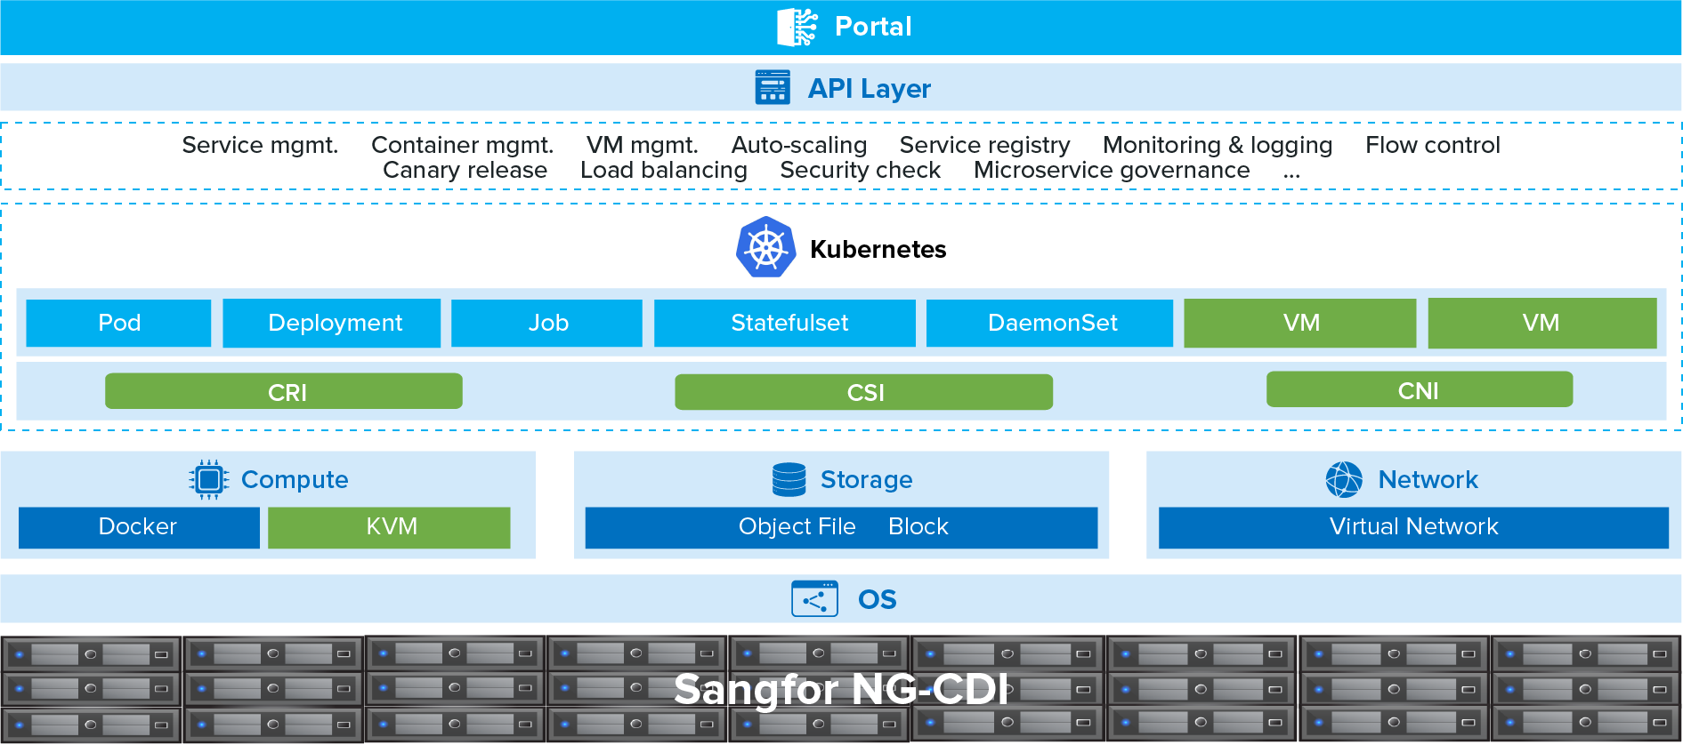Click the Compute chip icon
1683x745 pixels.
pyautogui.click(x=209, y=480)
